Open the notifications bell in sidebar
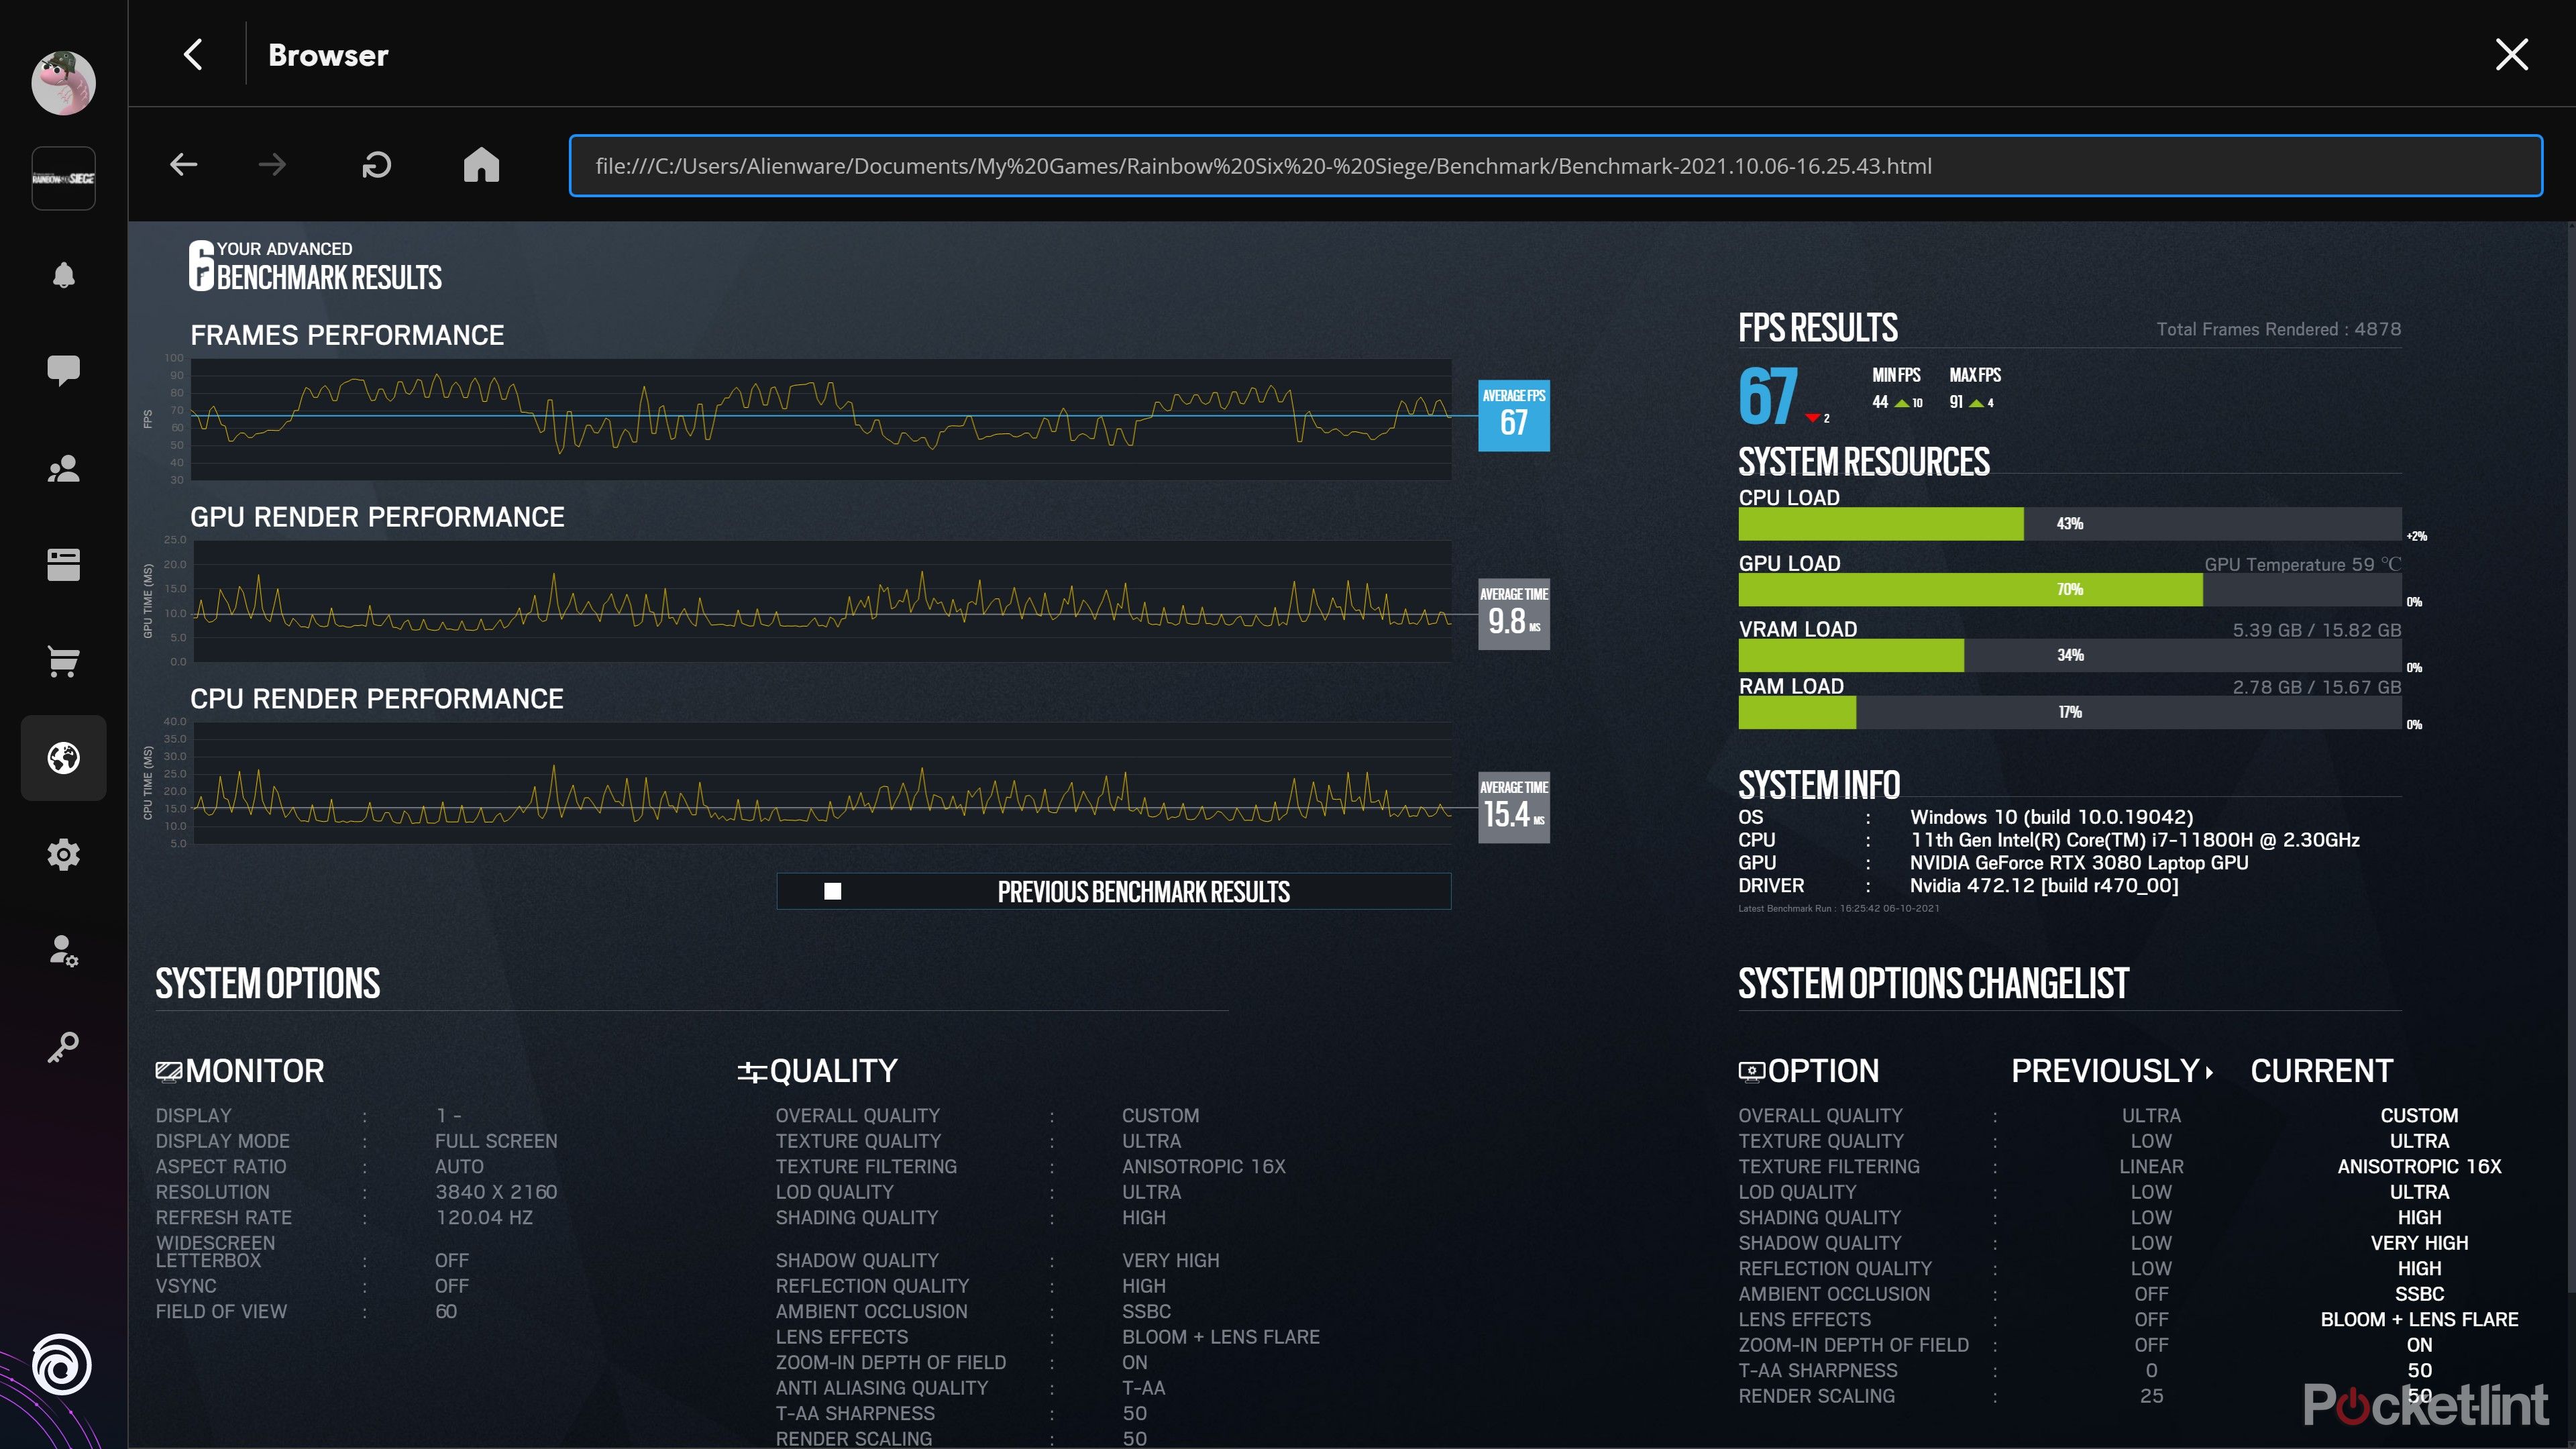2576x1449 pixels. click(x=63, y=275)
